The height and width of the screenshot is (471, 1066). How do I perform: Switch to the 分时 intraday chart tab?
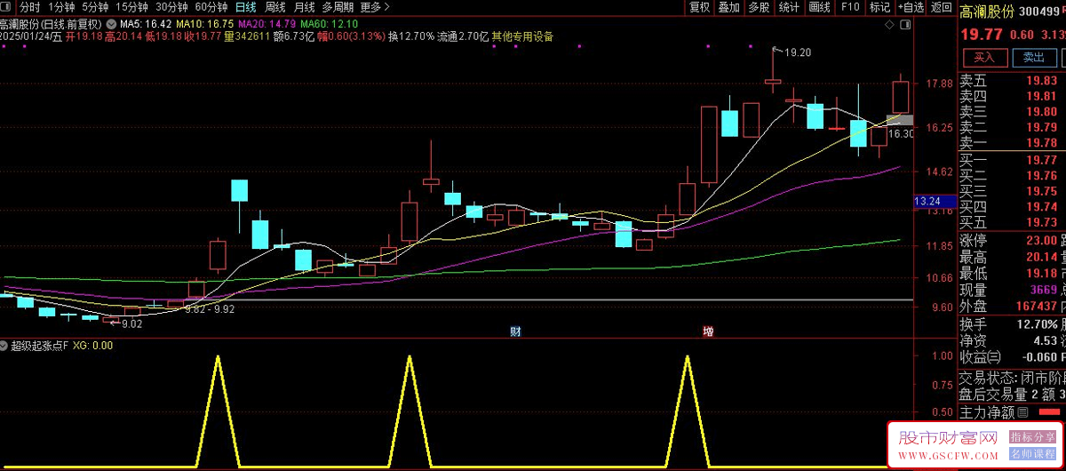pos(30,7)
